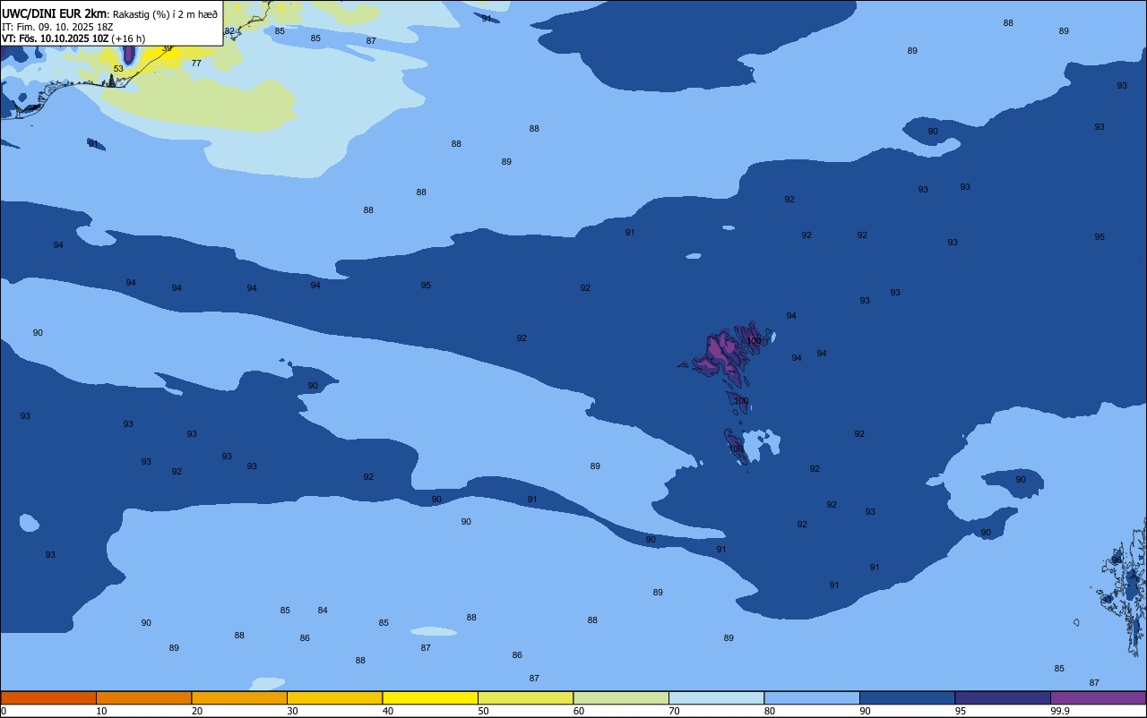The height and width of the screenshot is (718, 1147).
Task: Click the humidity value '77' on the map
Action: (196, 64)
